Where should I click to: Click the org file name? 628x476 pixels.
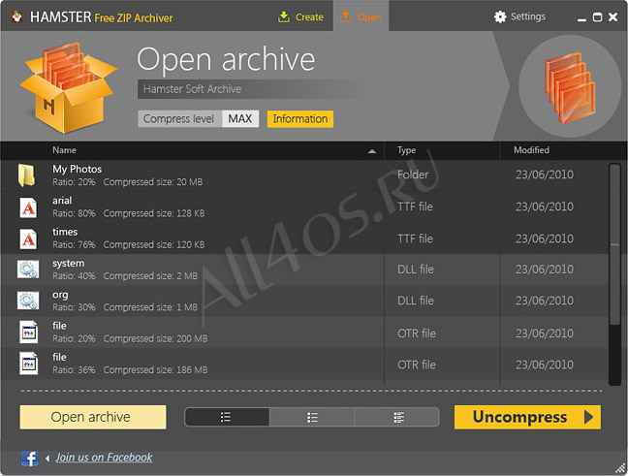click(x=60, y=295)
